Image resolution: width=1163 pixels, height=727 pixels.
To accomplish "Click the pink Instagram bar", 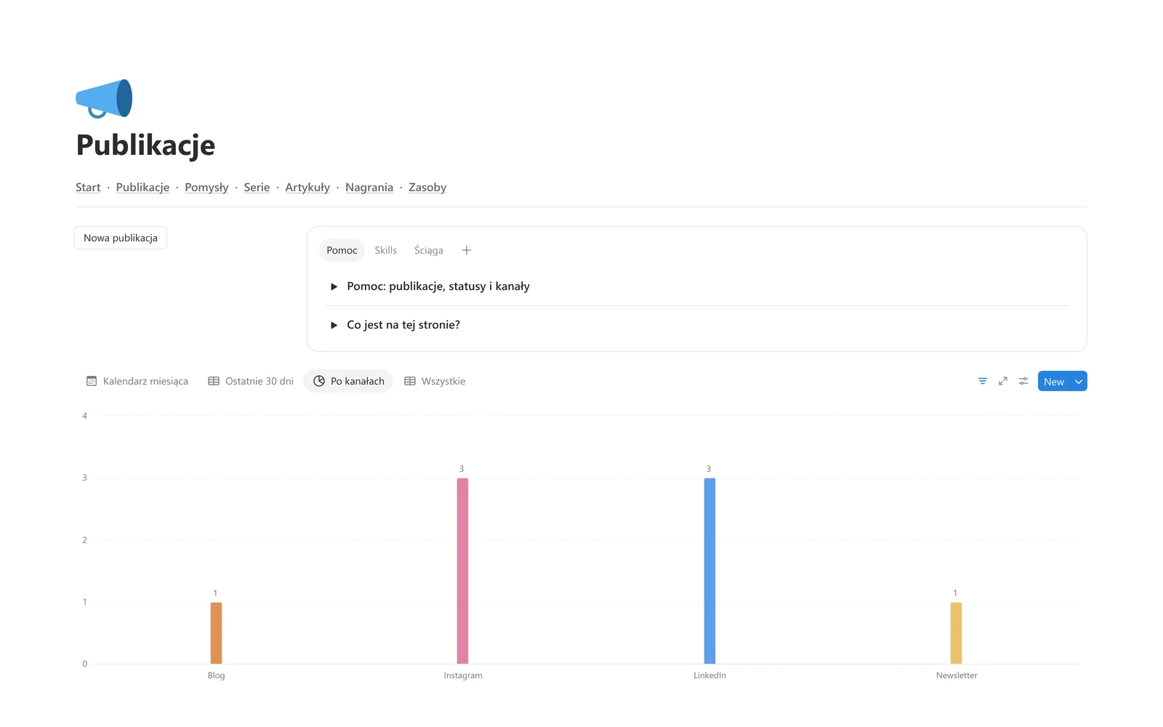I will point(462,571).
